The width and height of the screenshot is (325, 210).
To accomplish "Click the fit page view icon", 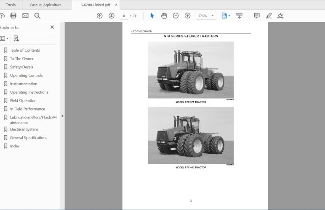I will point(224,16).
